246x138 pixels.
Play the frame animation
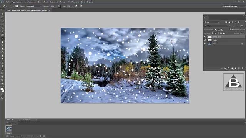(29, 136)
